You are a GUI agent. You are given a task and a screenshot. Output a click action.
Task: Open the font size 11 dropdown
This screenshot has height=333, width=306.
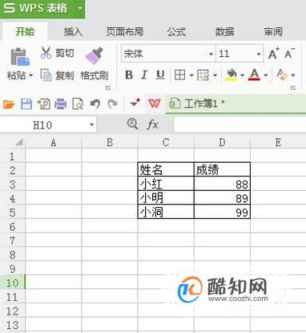(259, 54)
